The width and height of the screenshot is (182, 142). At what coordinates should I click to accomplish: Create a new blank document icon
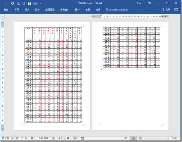(x=24, y=4)
